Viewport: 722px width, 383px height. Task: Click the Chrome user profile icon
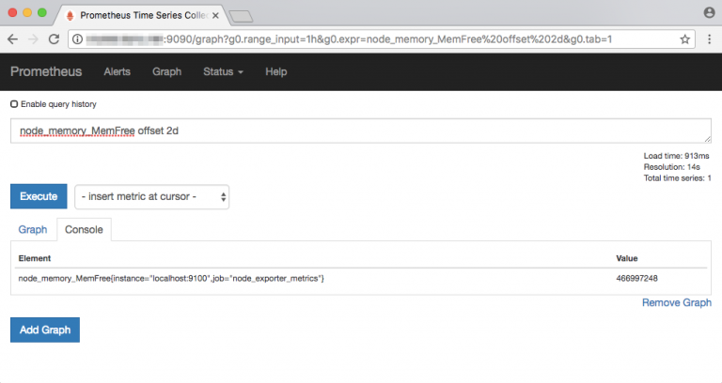coord(709,12)
